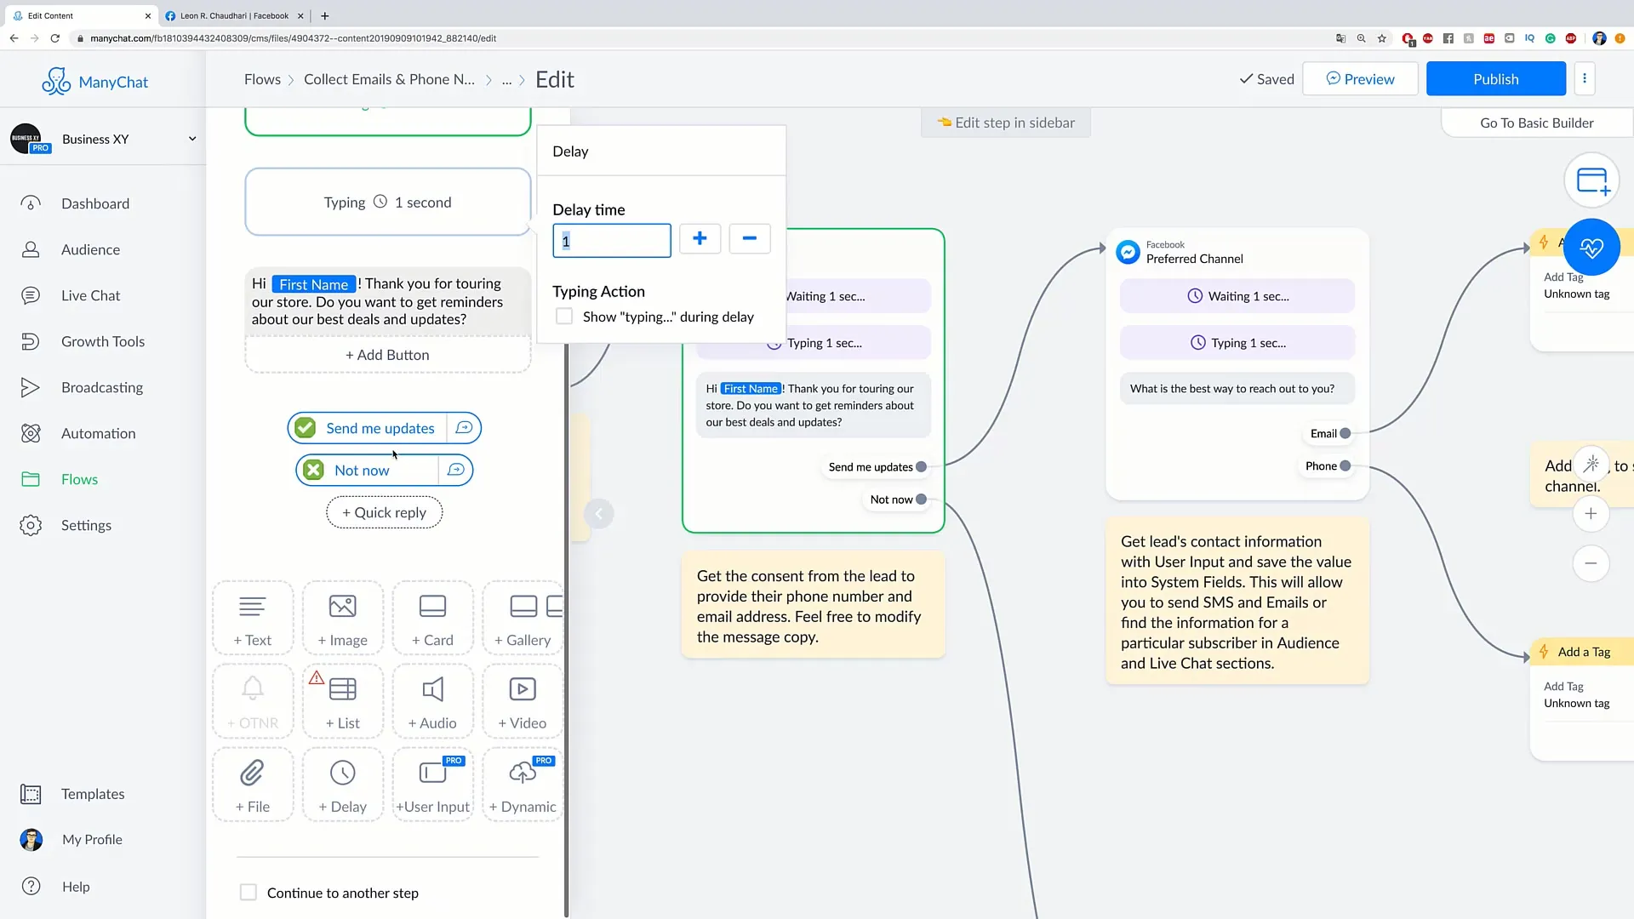Enter value in Delay time input field
This screenshot has width=1634, height=919.
pyautogui.click(x=612, y=240)
